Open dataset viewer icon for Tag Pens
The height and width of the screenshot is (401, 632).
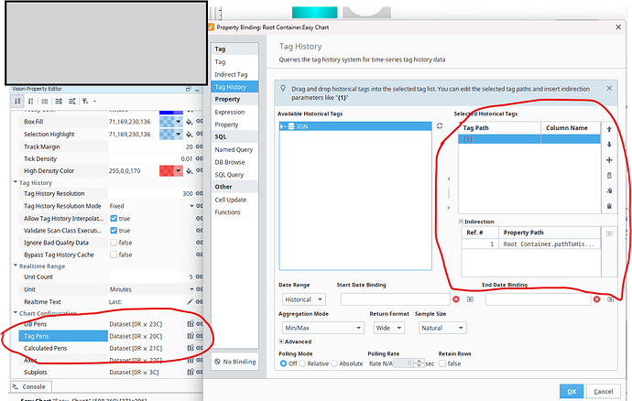191,336
